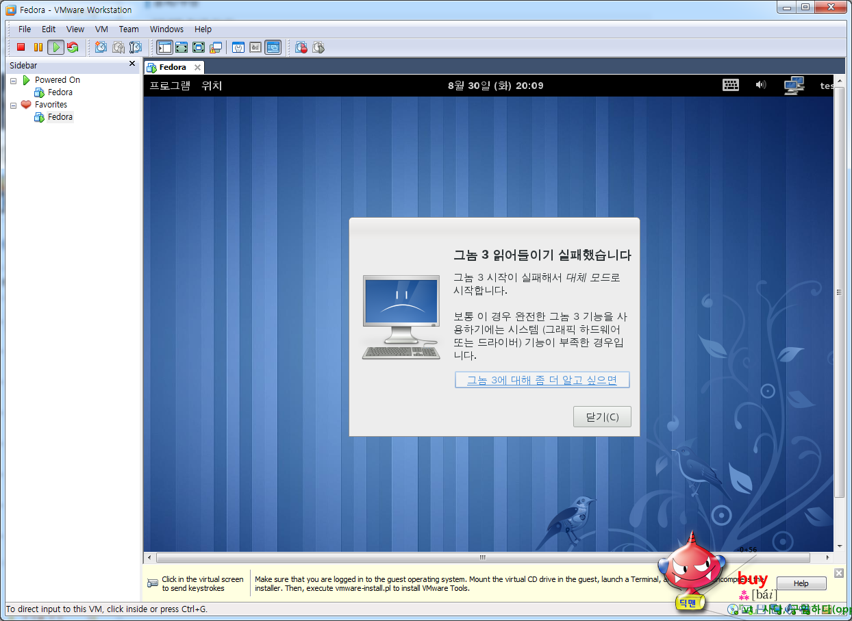Show the Appliance view toolbar icon
This screenshot has height=621, width=852.
[255, 47]
